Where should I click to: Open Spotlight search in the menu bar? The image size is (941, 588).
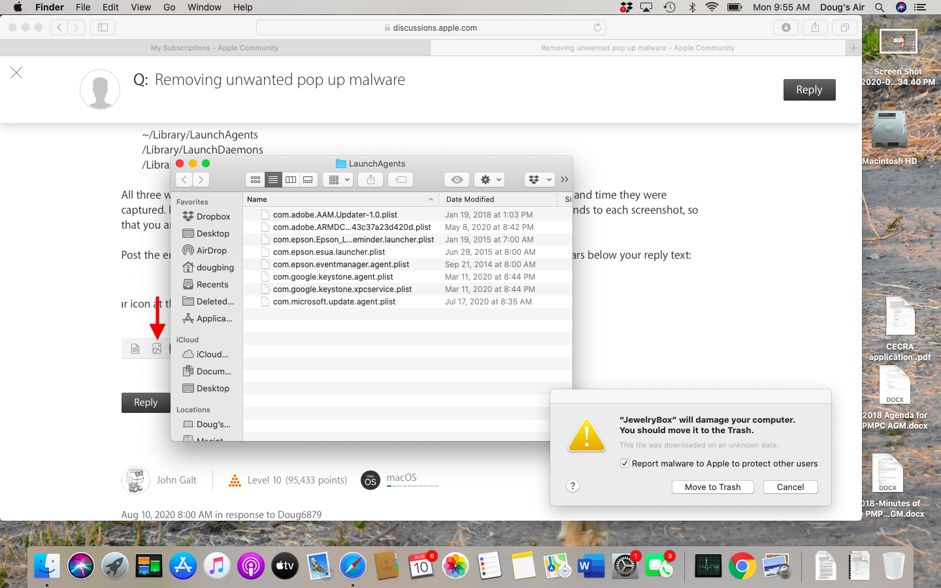pyautogui.click(x=880, y=7)
